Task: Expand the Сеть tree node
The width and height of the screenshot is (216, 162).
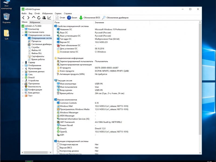Action: pyautogui.click(x=23, y=75)
